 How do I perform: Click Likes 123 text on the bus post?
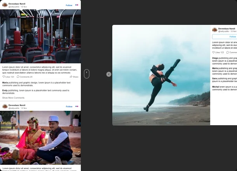10,77
